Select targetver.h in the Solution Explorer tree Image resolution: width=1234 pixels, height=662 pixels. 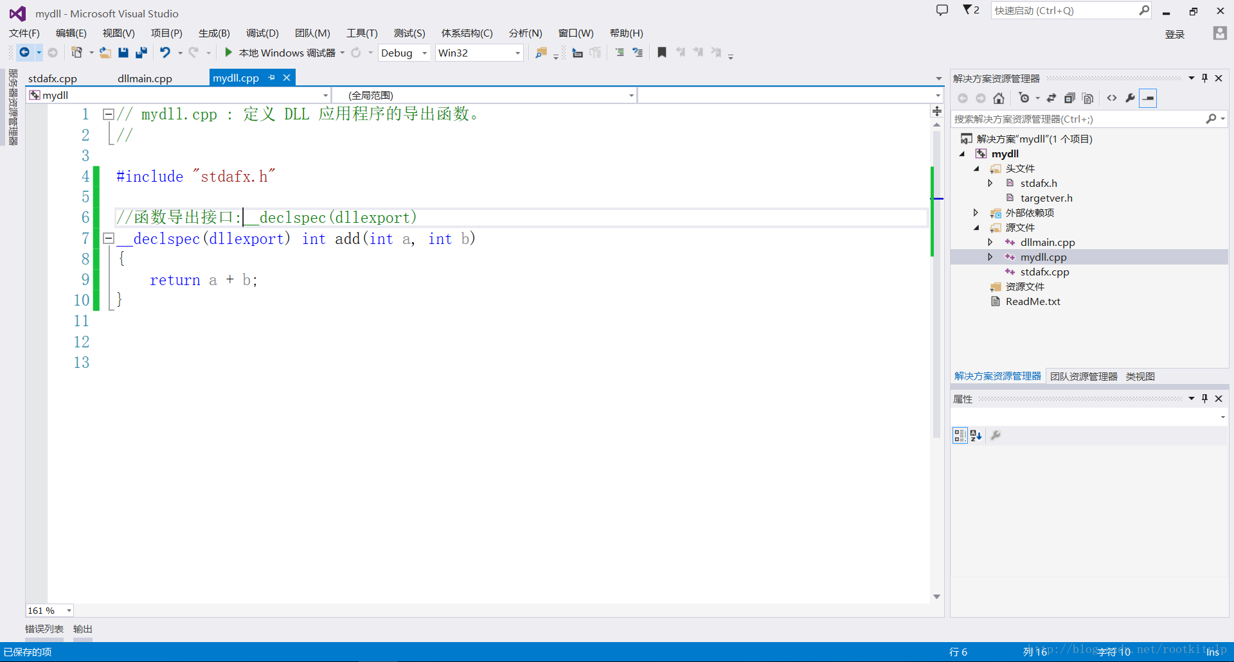pyautogui.click(x=1046, y=198)
